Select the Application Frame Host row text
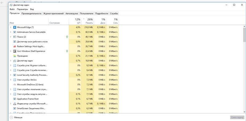The height and width of the screenshot is (121, 246). 28,99
